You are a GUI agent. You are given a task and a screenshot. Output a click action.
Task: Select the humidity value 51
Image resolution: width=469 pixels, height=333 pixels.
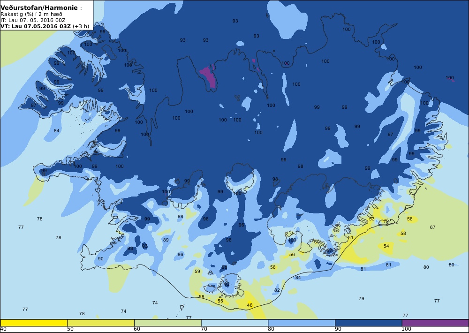350,238
